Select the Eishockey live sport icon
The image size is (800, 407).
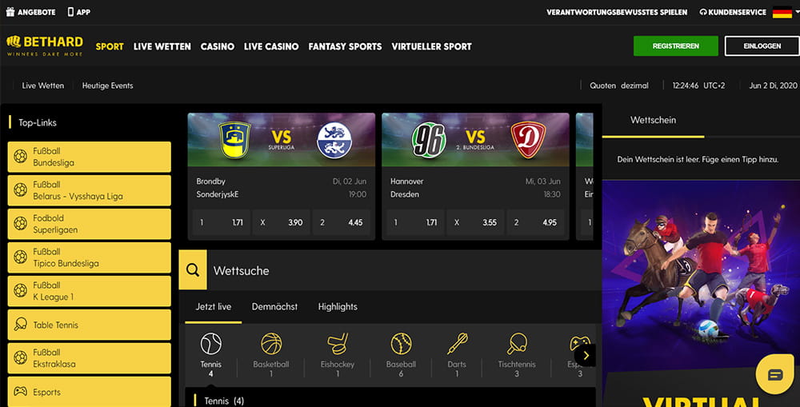338,344
